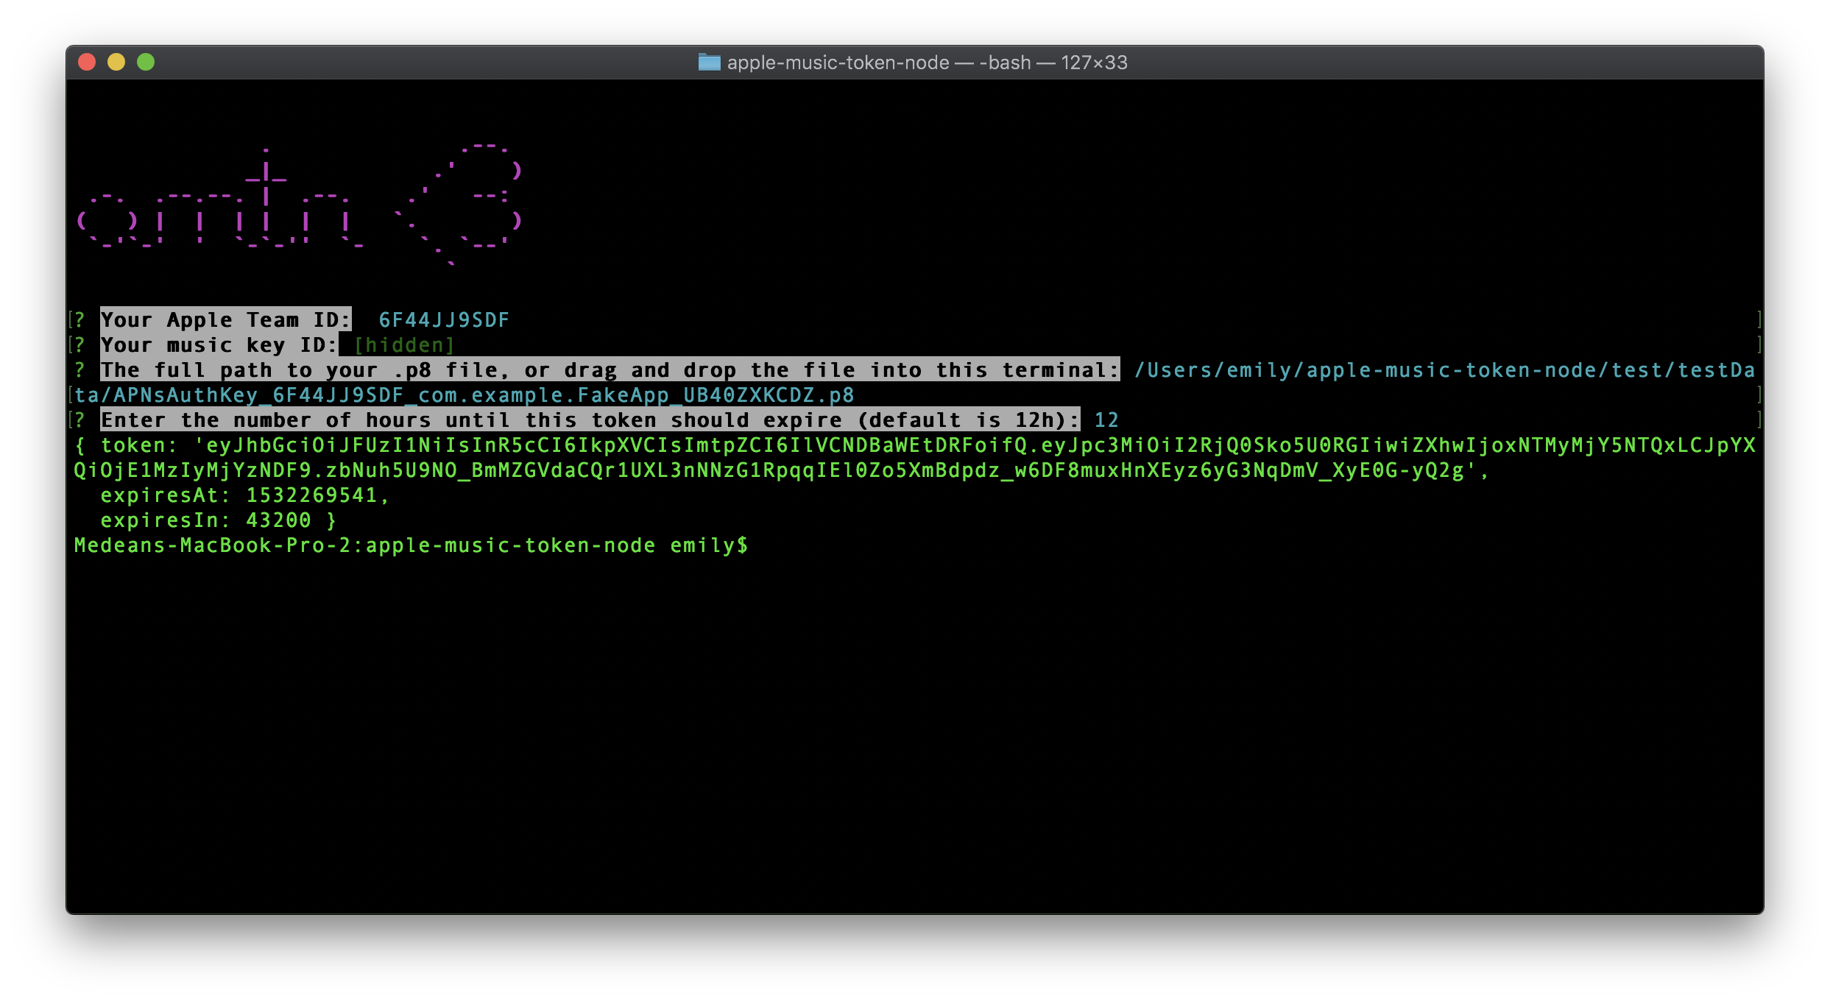Screen dimensions: 1830x1001
Task: Click the red close window button
Action: click(x=87, y=63)
